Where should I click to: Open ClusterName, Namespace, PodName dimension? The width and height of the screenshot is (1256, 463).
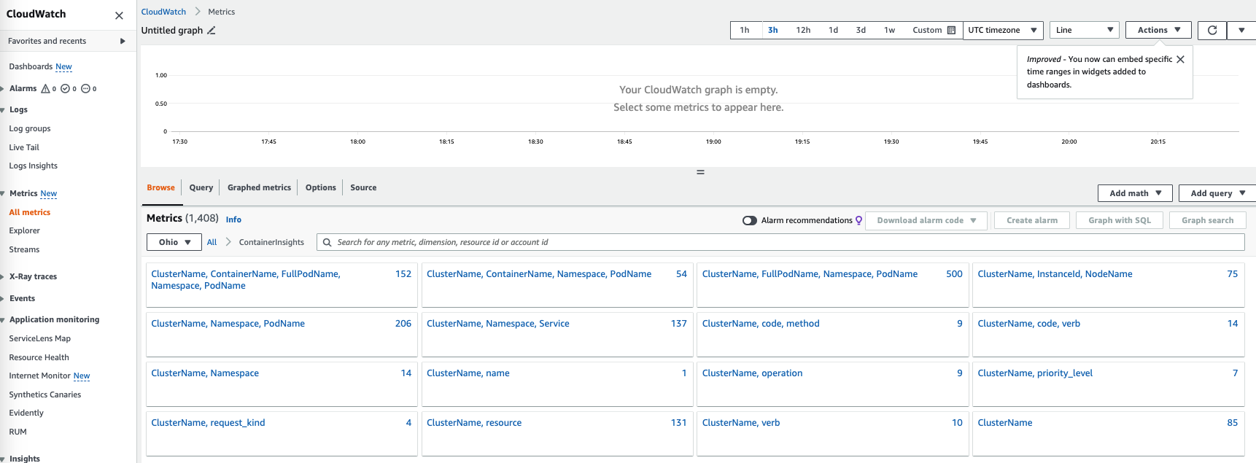click(228, 324)
